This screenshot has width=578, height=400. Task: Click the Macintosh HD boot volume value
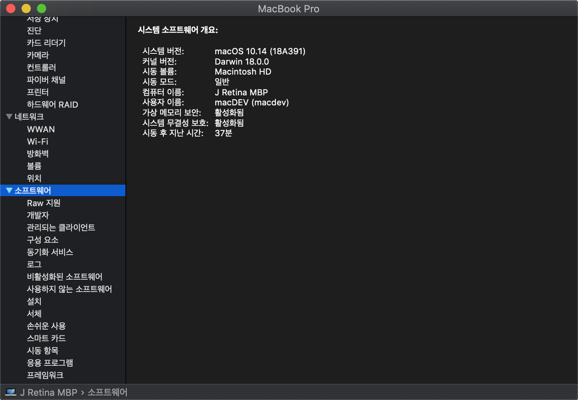tap(243, 72)
